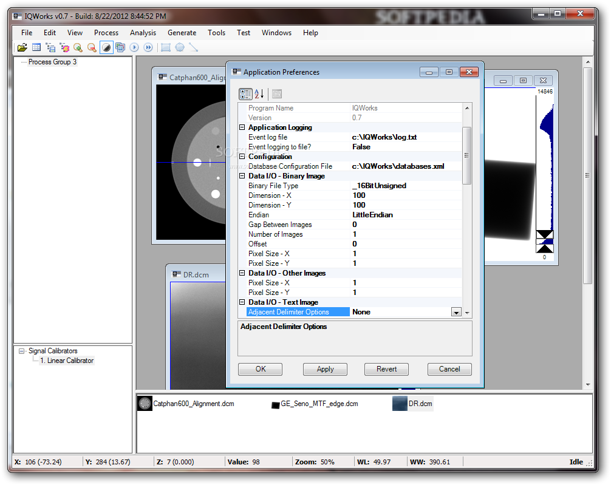Collapse the Application Logging category

click(242, 127)
